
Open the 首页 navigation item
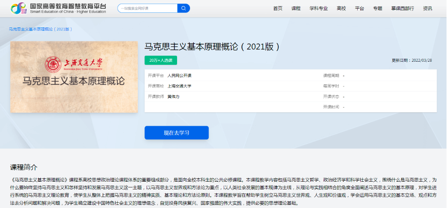click(278, 8)
